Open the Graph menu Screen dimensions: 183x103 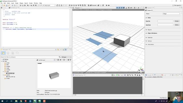[17, 3]
